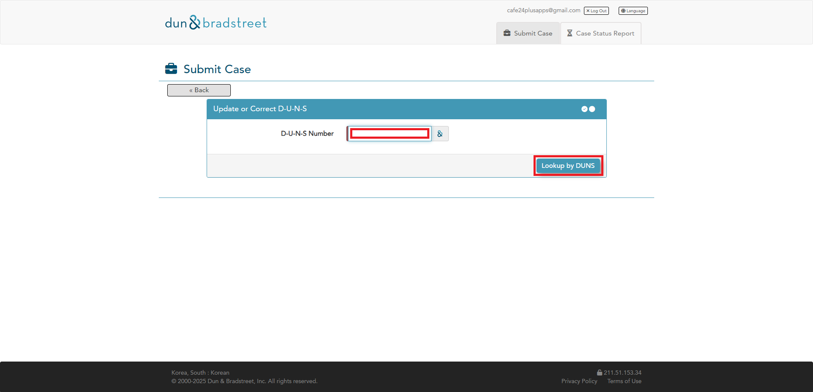Focus the D-U-N-S Number input field

pos(390,134)
